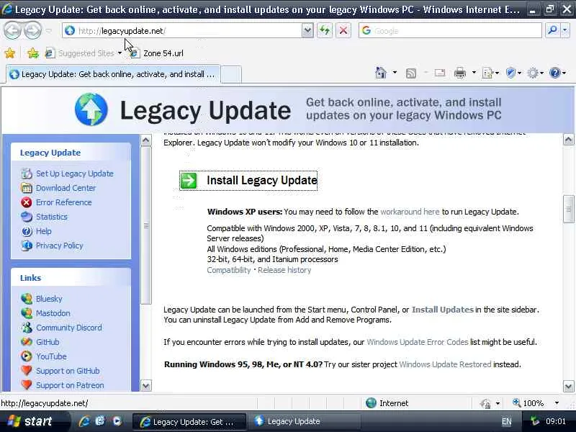This screenshot has height=432, width=576.
Task: Add to Favorites Bar star icon
Action: (32, 53)
